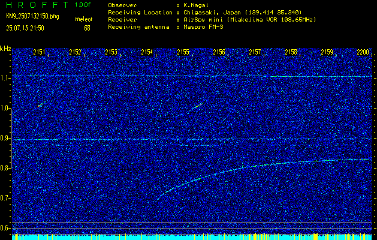The image size is (377, 240).
Task: Click the 2157 time marker
Action: click(255, 52)
